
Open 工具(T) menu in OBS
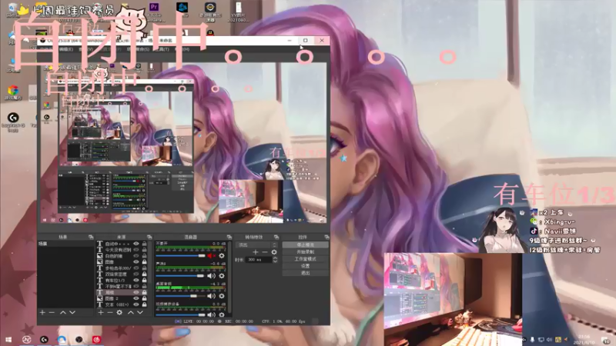click(162, 49)
